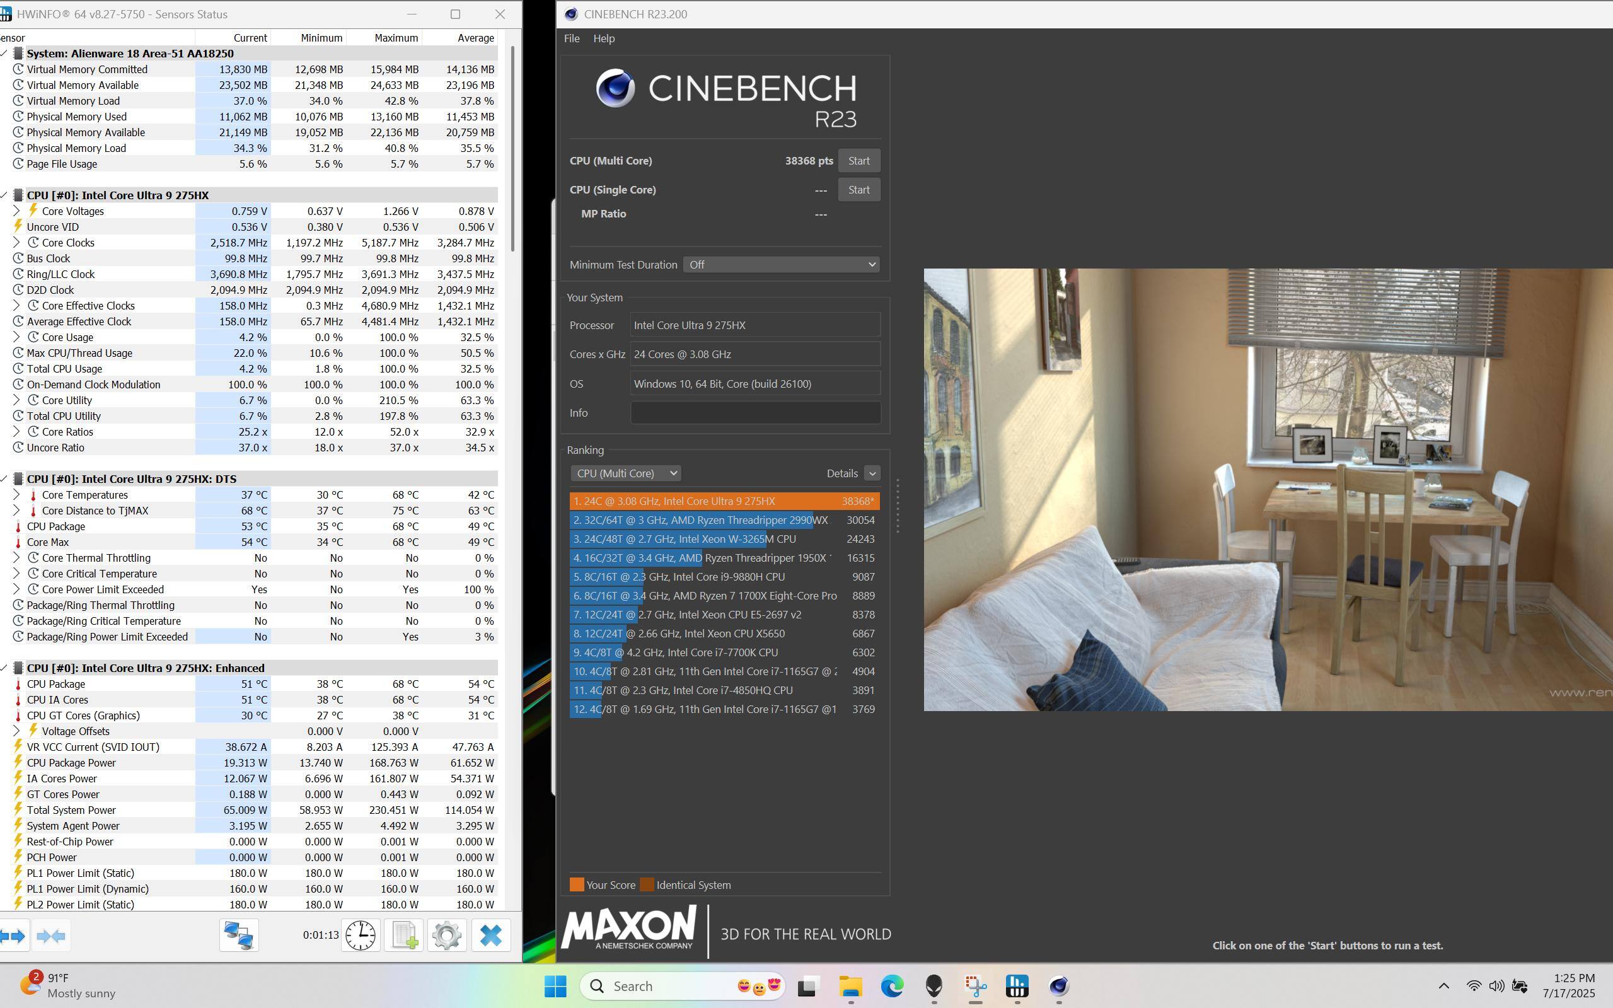Open HWiNFO network remote monitoring icon

point(239,936)
